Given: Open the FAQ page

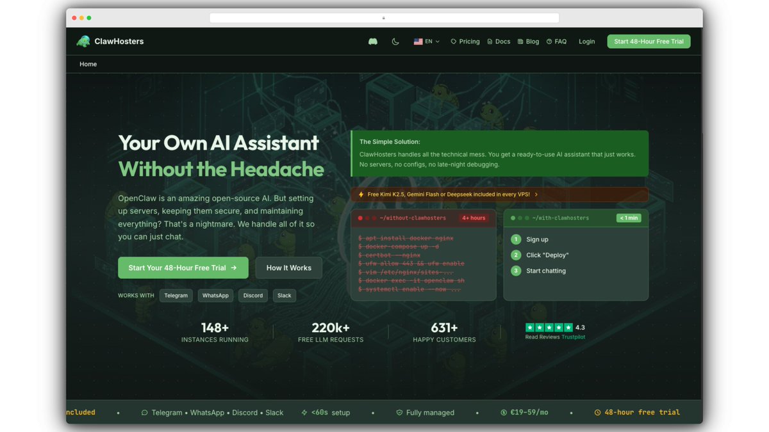Looking at the screenshot, I should pyautogui.click(x=556, y=42).
